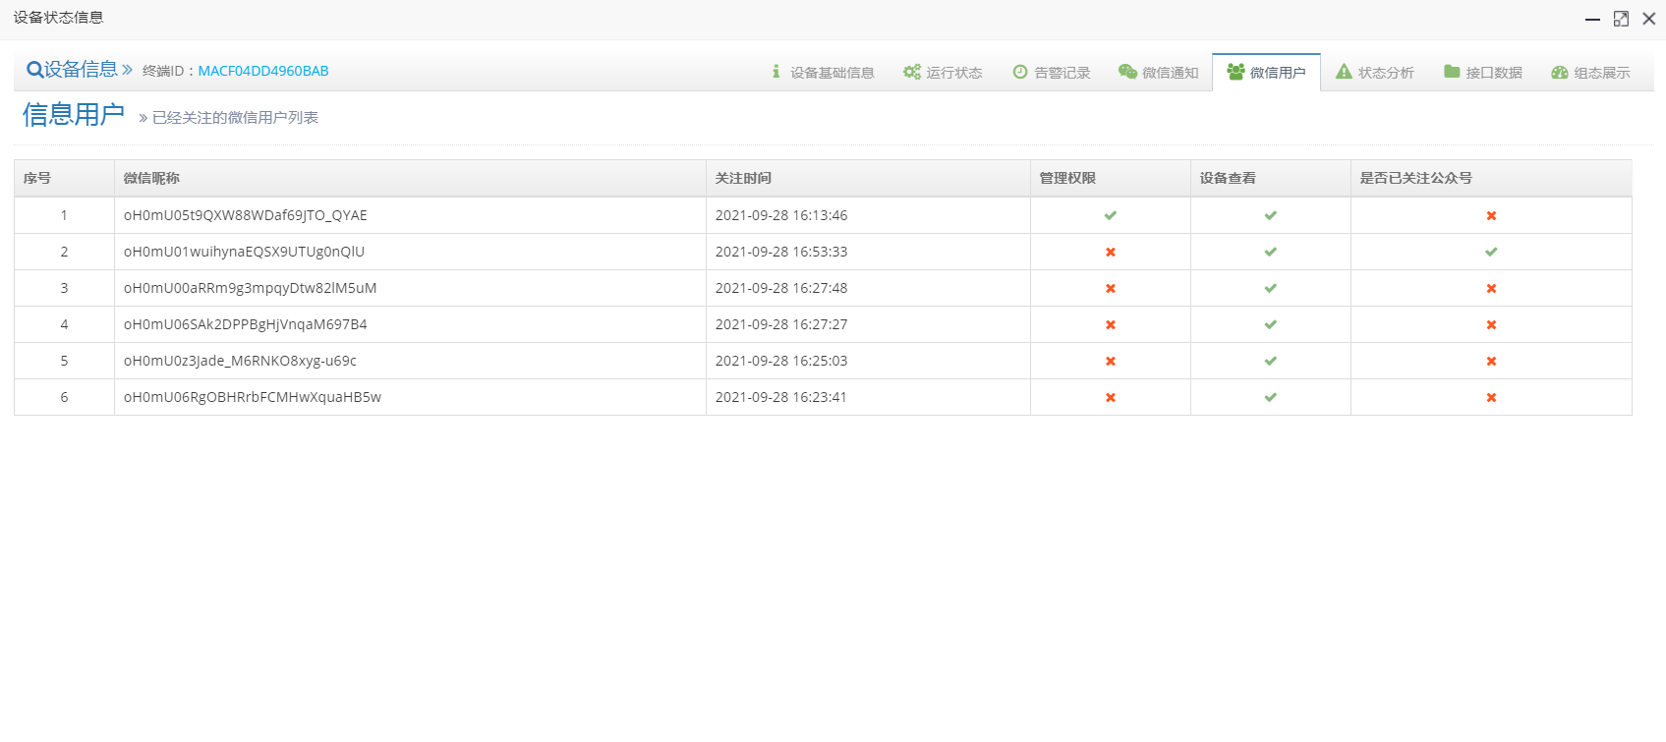The height and width of the screenshot is (742, 1666).
Task: Toggle 管理权限 checkmark for user row 1
Action: point(1111,215)
